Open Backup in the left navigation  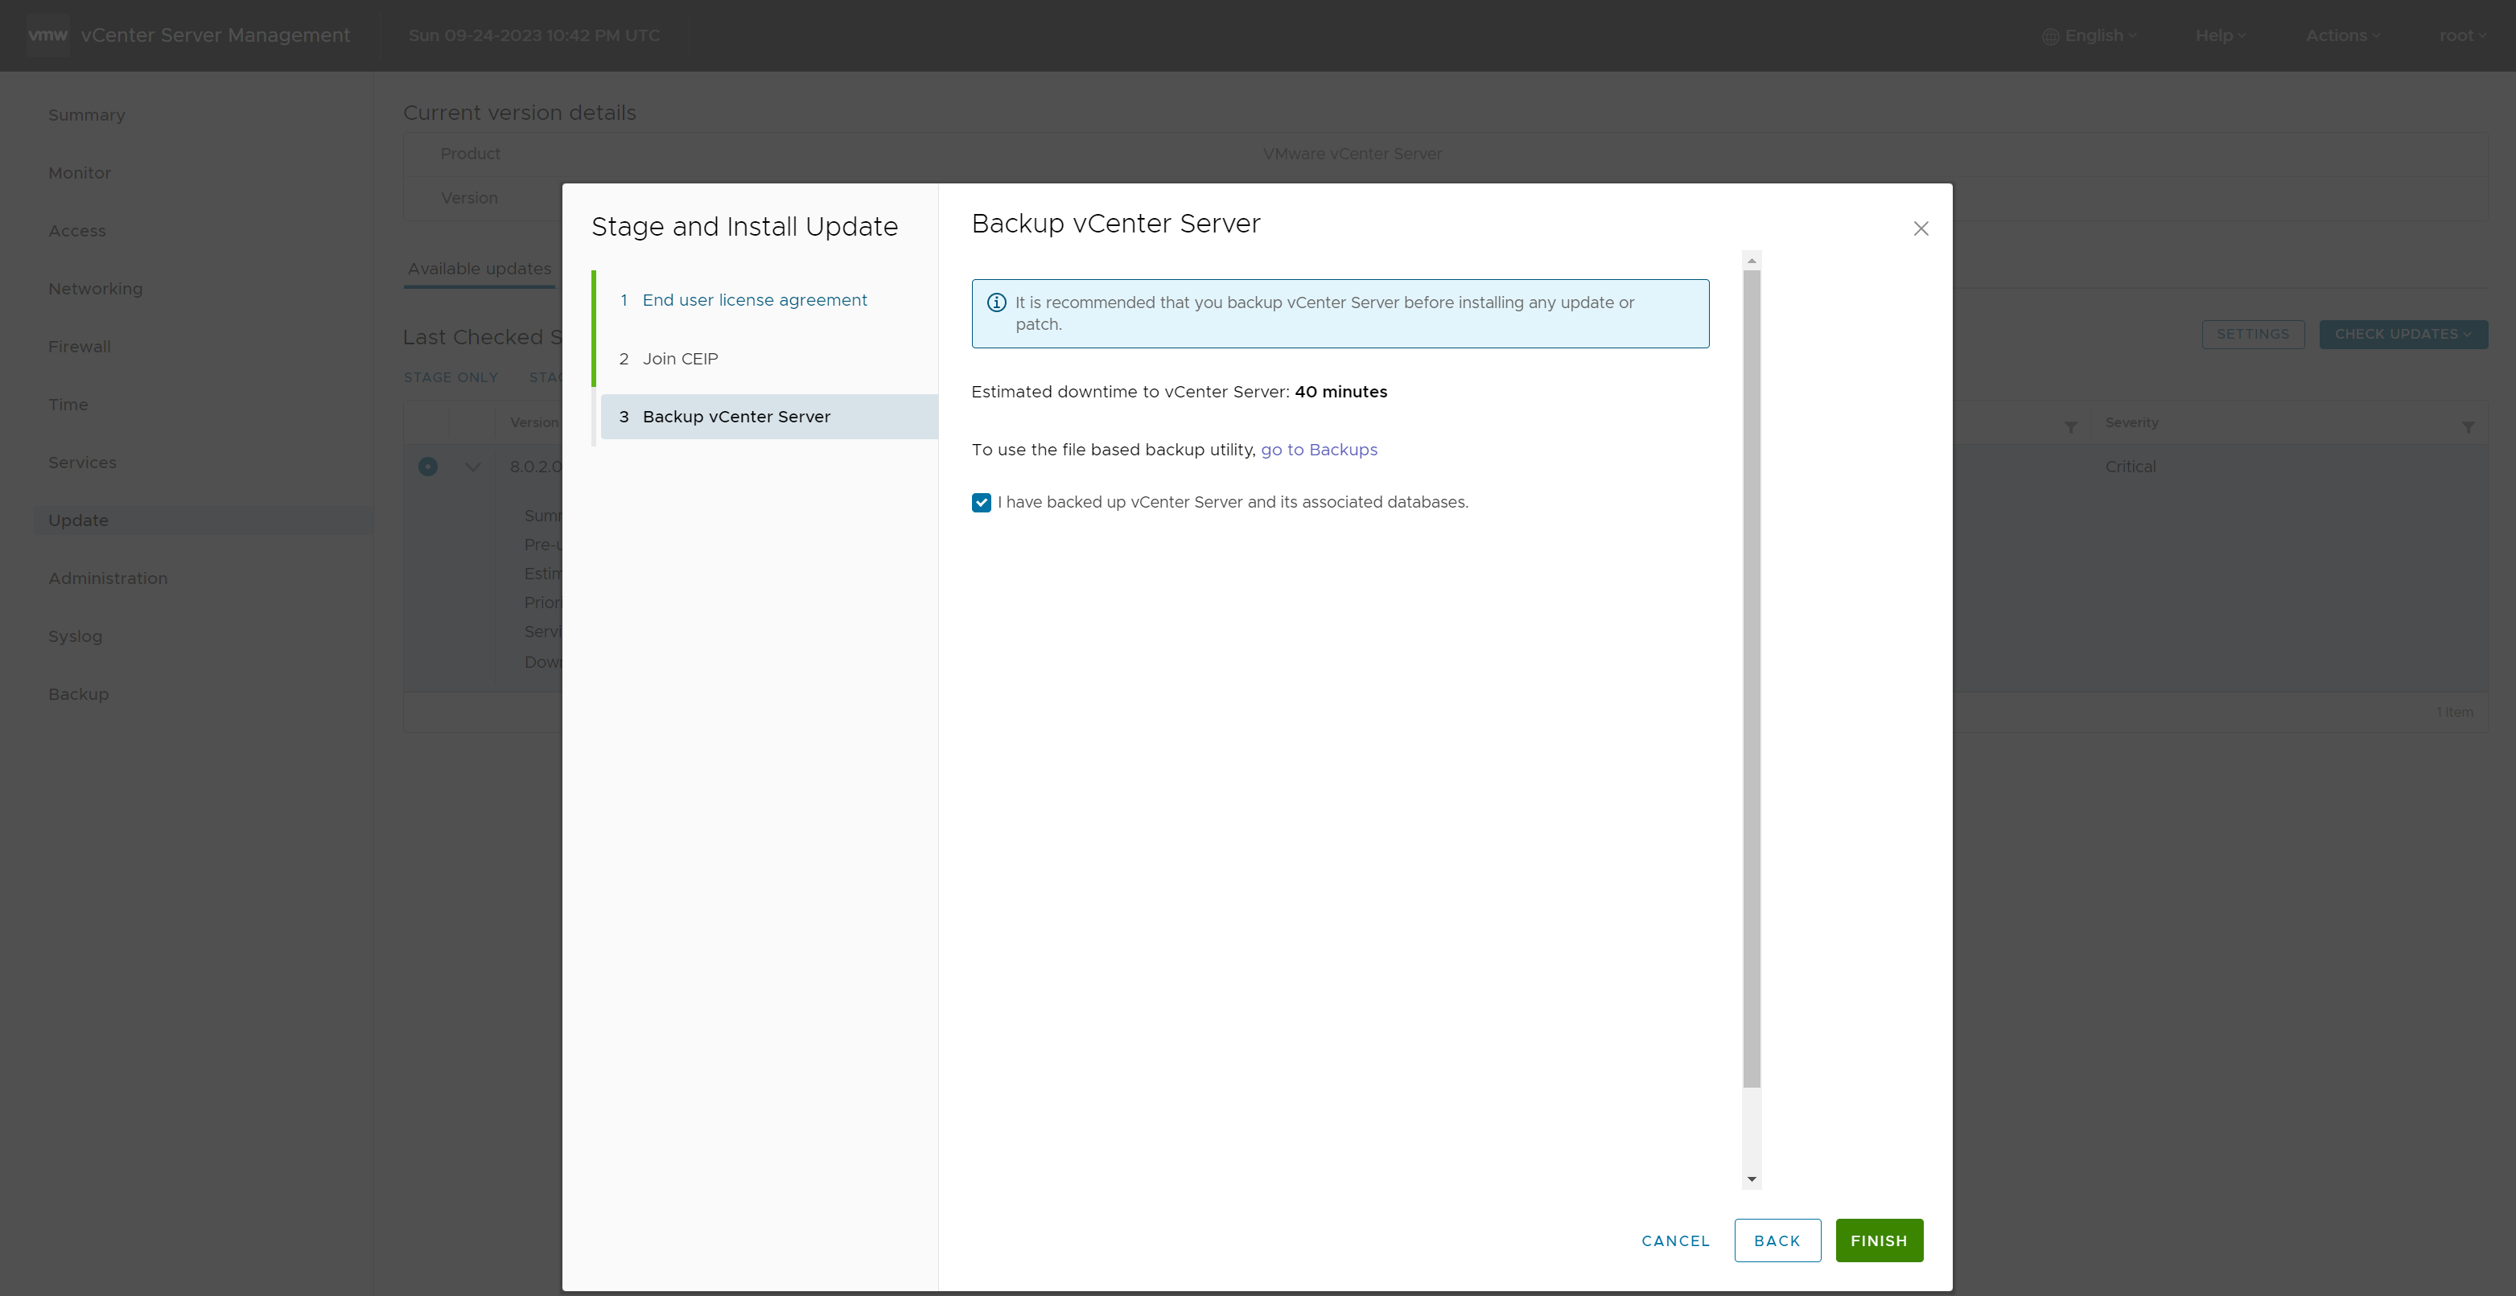point(78,694)
